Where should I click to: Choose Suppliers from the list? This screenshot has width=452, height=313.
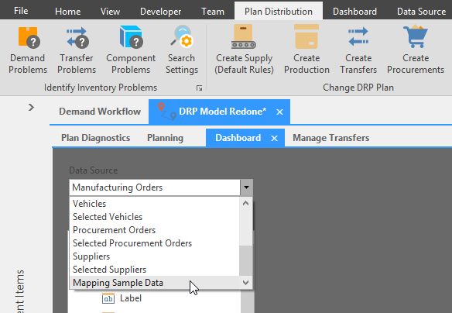pos(155,256)
